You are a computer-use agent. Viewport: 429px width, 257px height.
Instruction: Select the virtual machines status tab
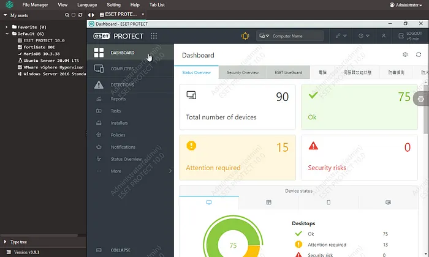388,203
